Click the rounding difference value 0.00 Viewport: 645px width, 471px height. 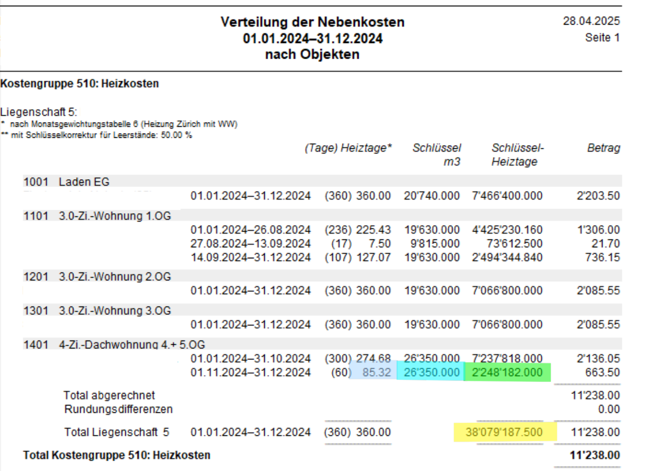(x=609, y=409)
